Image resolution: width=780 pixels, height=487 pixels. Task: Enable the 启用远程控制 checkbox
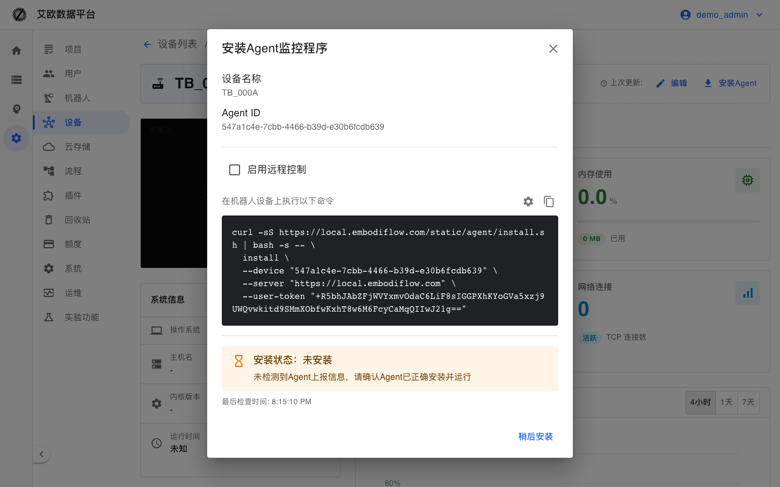point(235,170)
